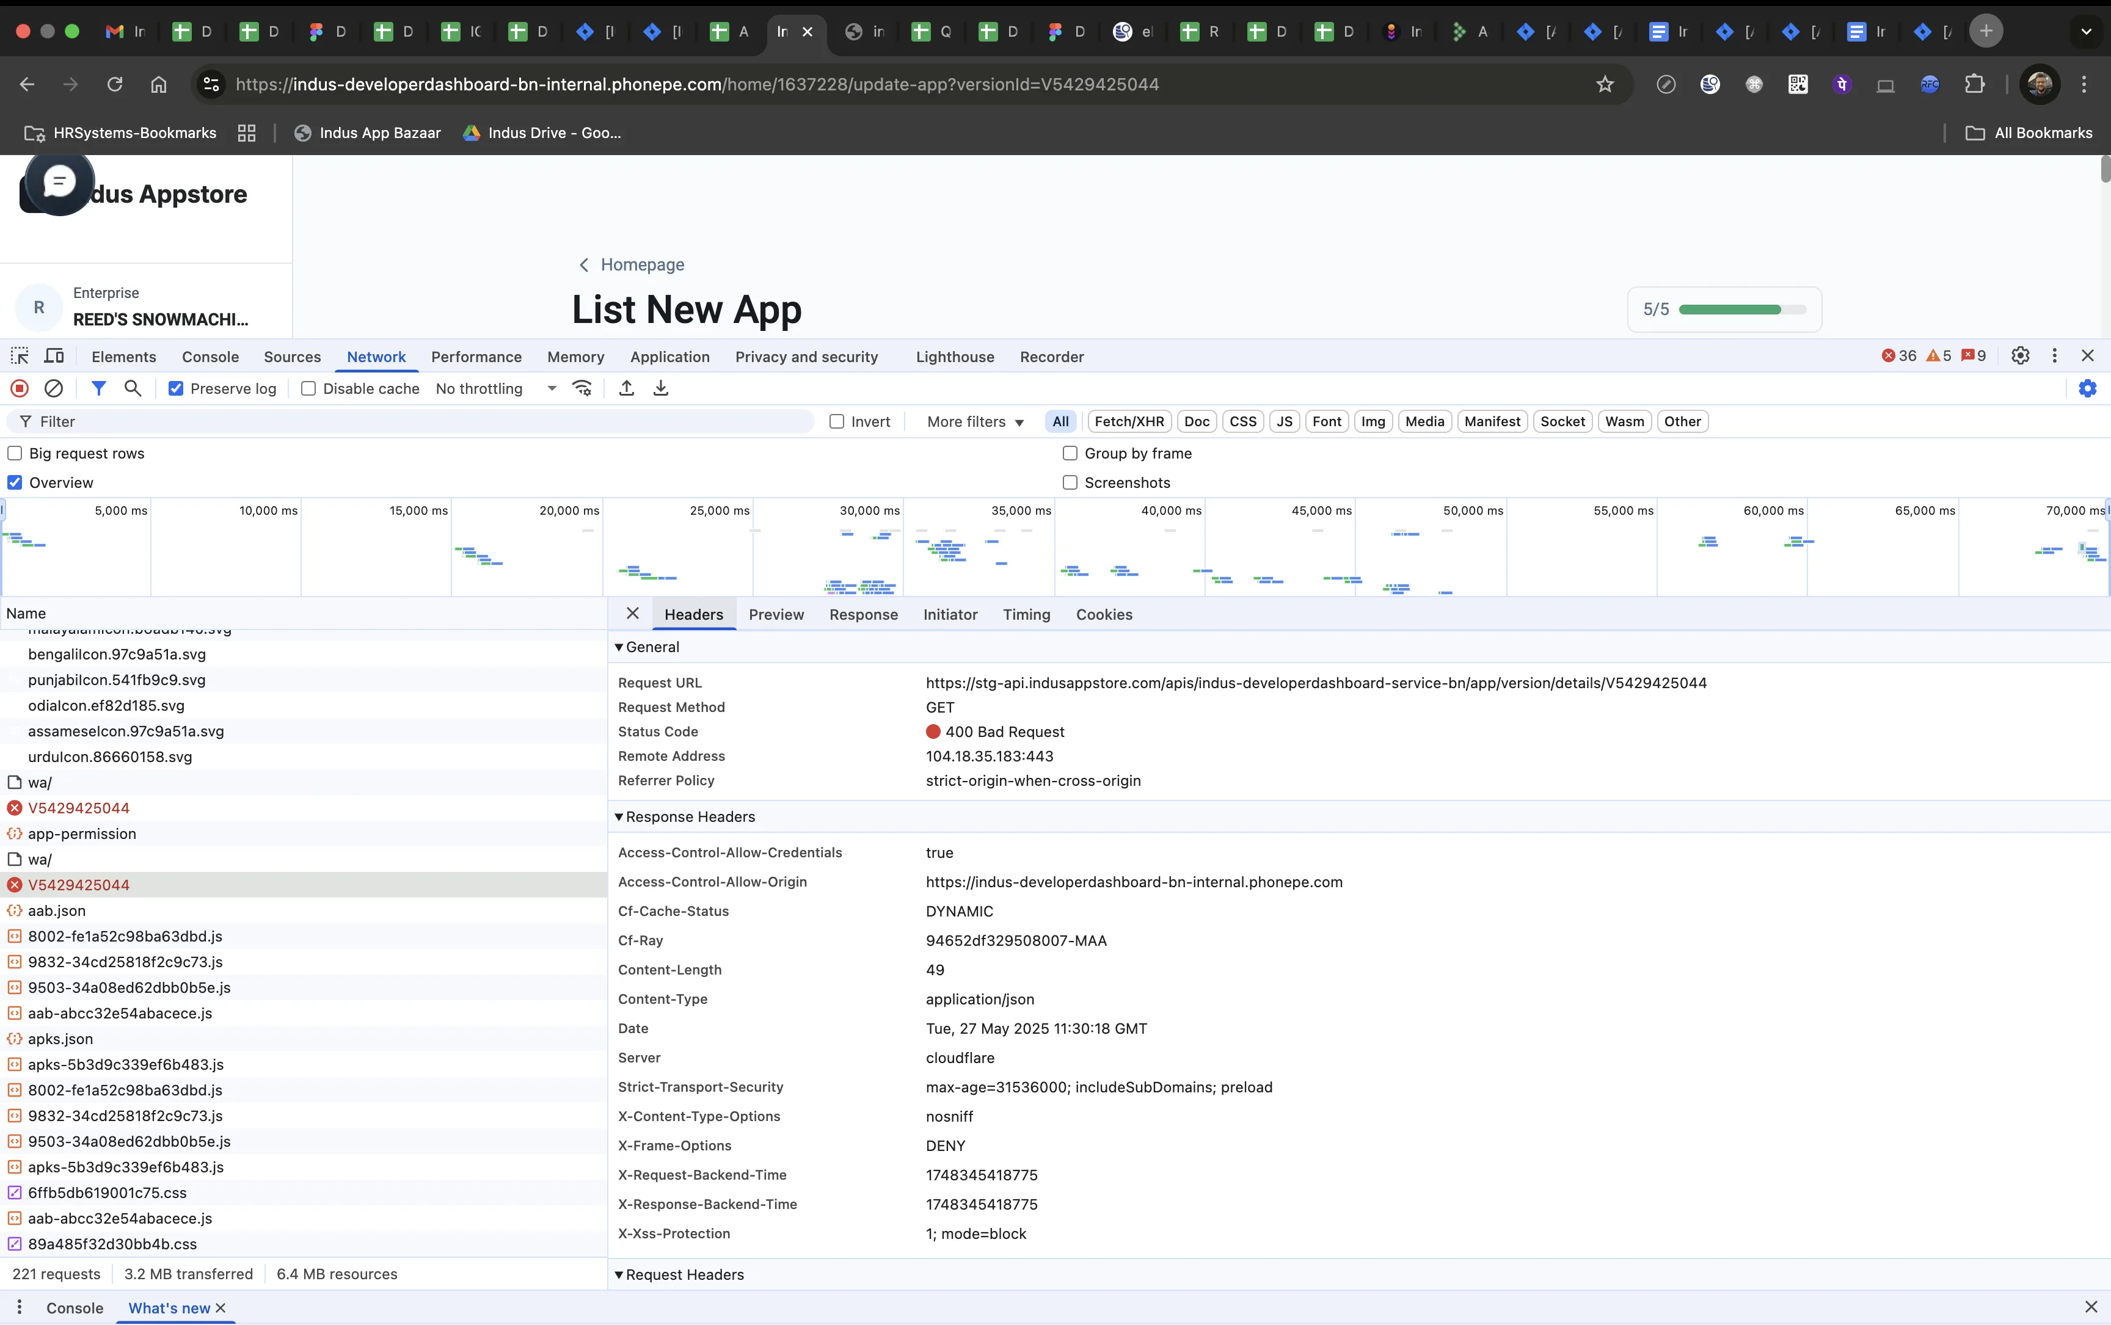Reload the browser page

pos(115,84)
